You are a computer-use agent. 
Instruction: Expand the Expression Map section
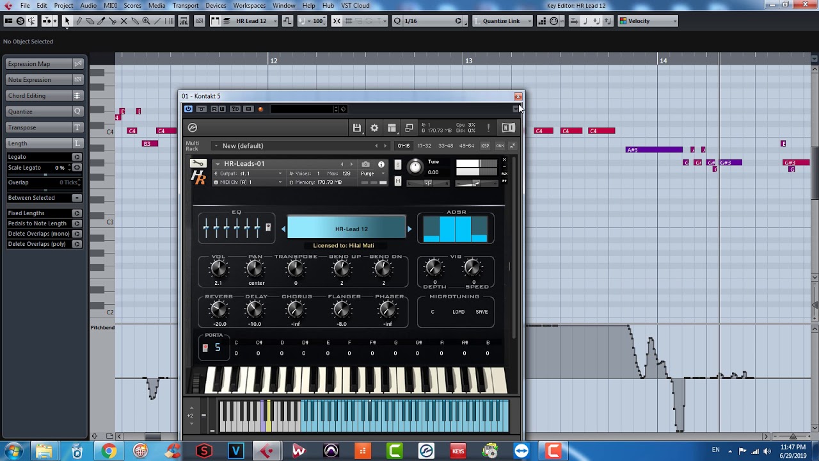[45, 64]
